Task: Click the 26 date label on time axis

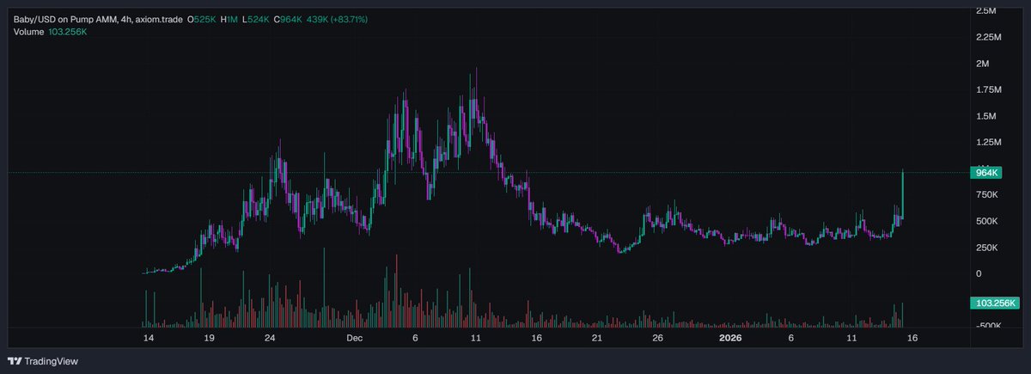Action: [x=656, y=339]
